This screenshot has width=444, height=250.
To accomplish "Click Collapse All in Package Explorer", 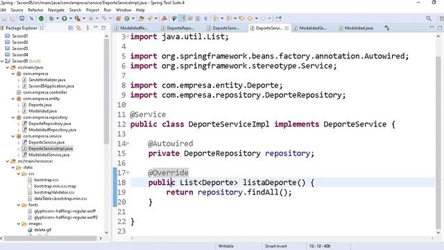I will click(x=71, y=28).
